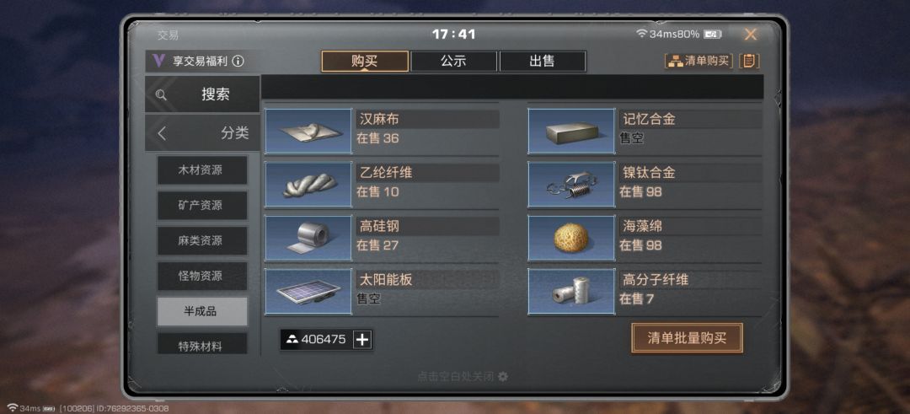Select the 购买 tab

click(x=365, y=62)
